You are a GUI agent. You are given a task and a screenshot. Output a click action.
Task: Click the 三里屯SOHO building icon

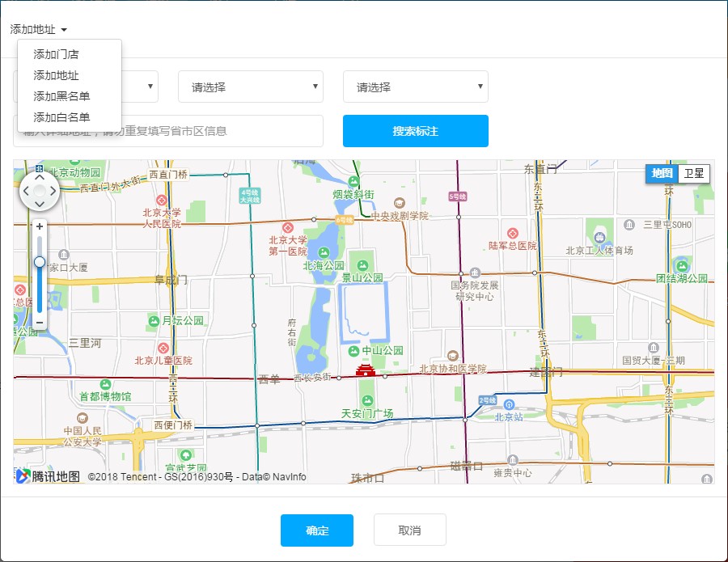(x=629, y=225)
